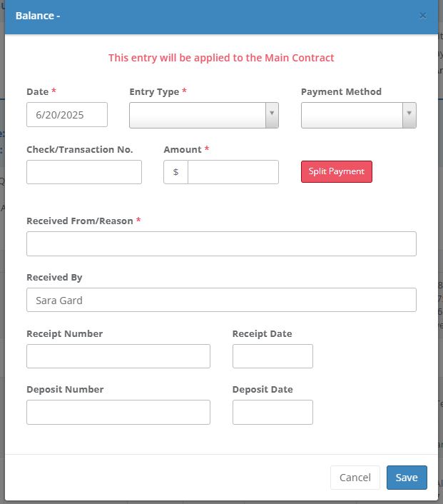This screenshot has height=504, width=443.
Task: Click the Deposit Number text box
Action: (118, 412)
